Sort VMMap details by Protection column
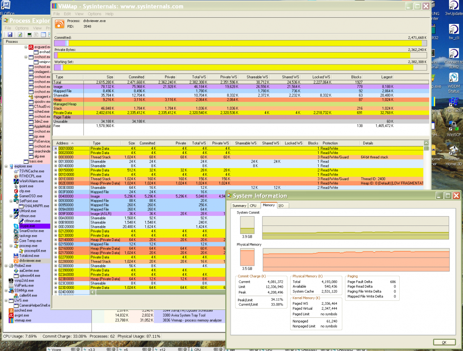463x351 pixels. pyautogui.click(x=340, y=143)
